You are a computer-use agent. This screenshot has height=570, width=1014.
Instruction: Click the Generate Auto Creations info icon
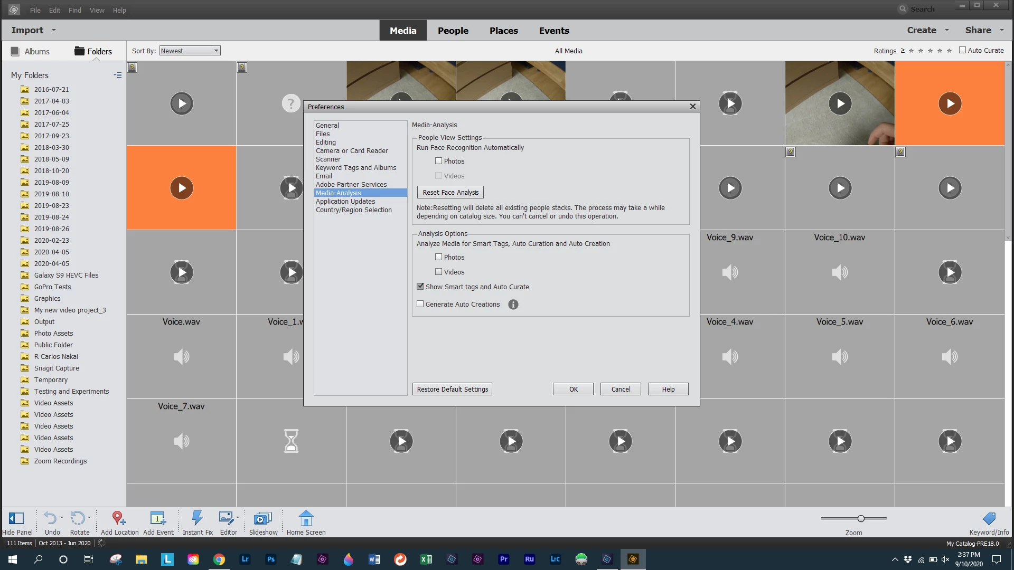coord(513,305)
